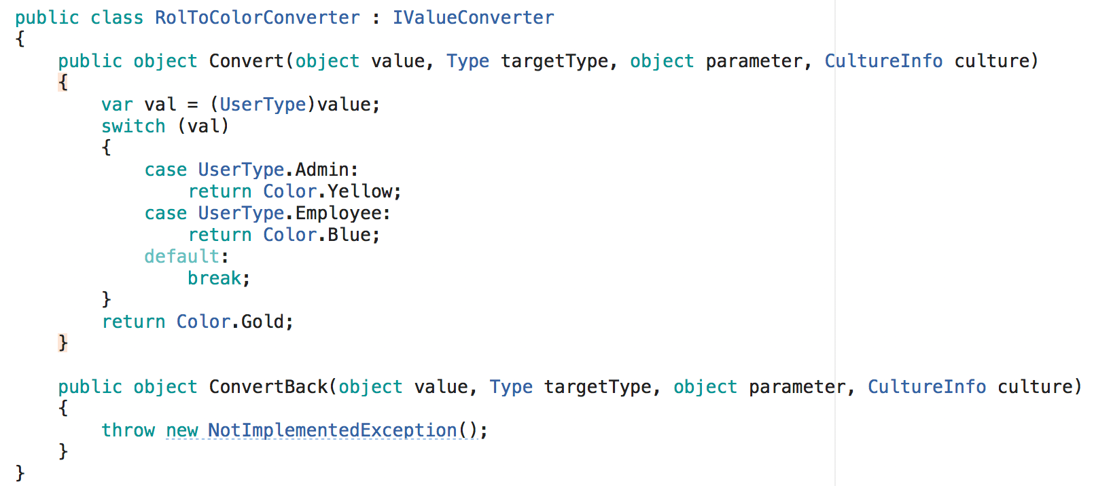Click the switch keyword
The height and width of the screenshot is (486, 1094).
133,126
